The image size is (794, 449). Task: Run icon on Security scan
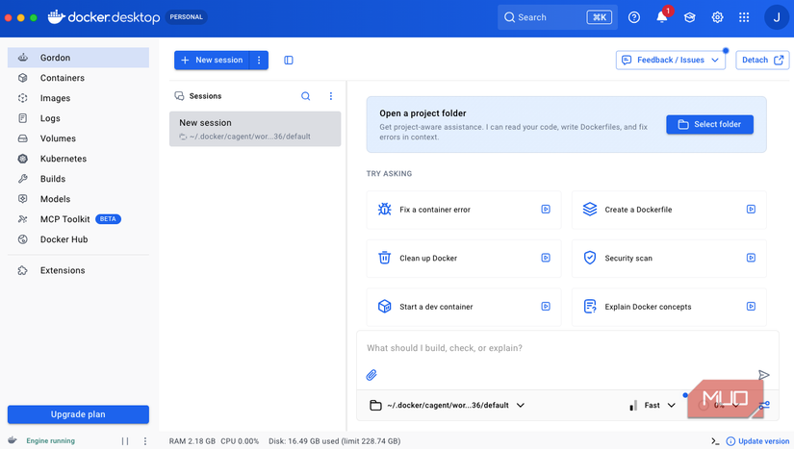click(x=751, y=258)
